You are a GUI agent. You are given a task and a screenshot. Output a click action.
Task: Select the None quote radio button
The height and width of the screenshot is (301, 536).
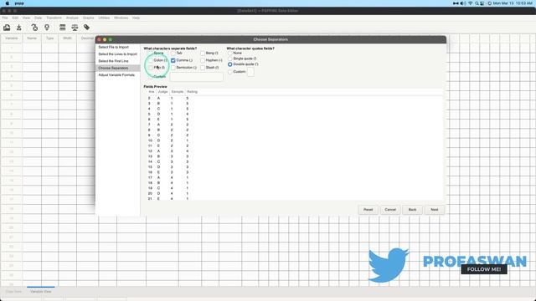[229, 54]
